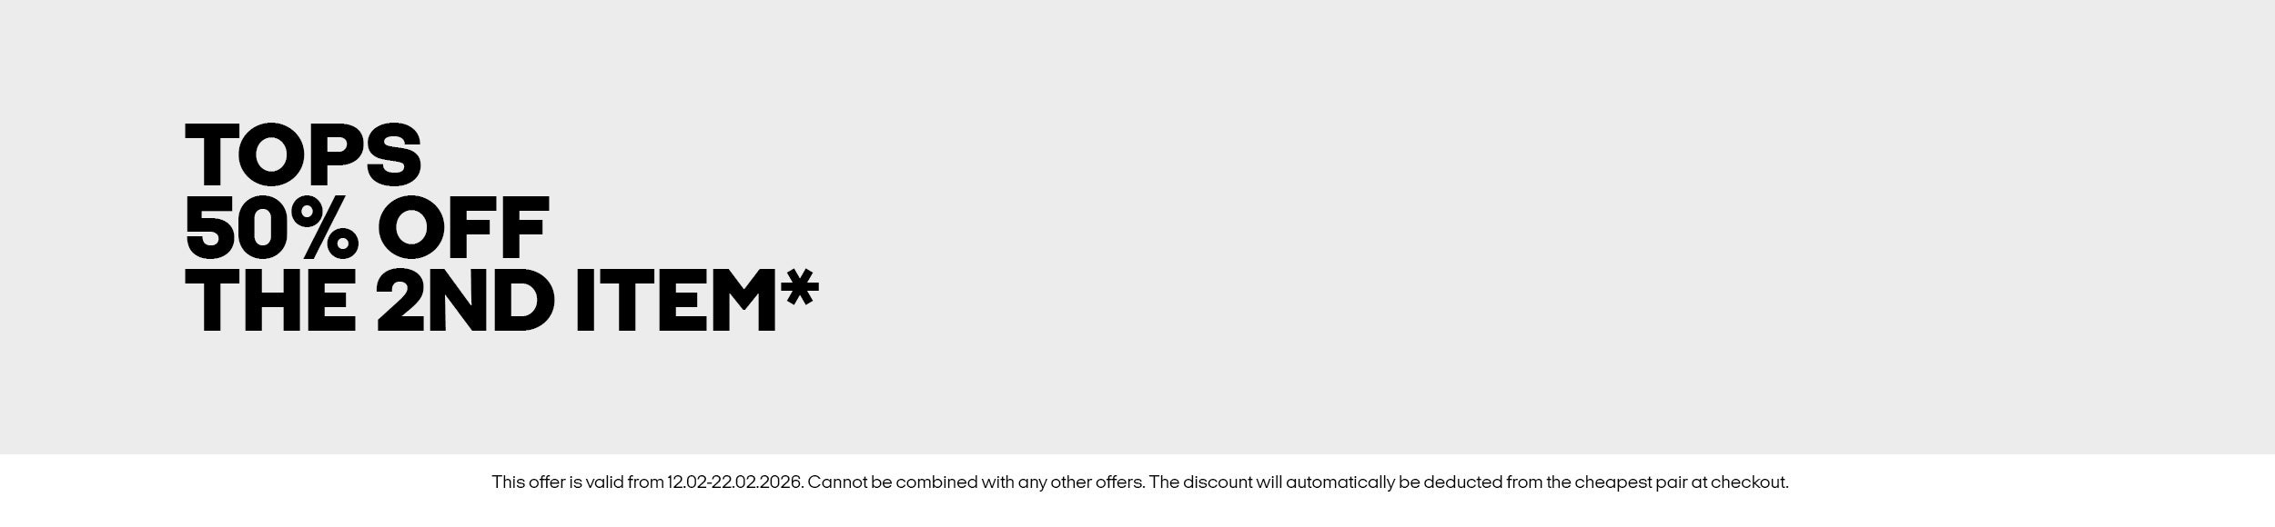Click the asterisk after ITEM
Screen dimensions: 2275x527
coord(800,288)
